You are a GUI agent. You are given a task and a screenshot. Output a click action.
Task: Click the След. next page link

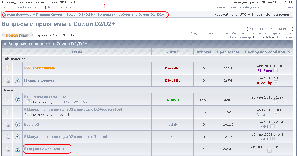pos(287,37)
